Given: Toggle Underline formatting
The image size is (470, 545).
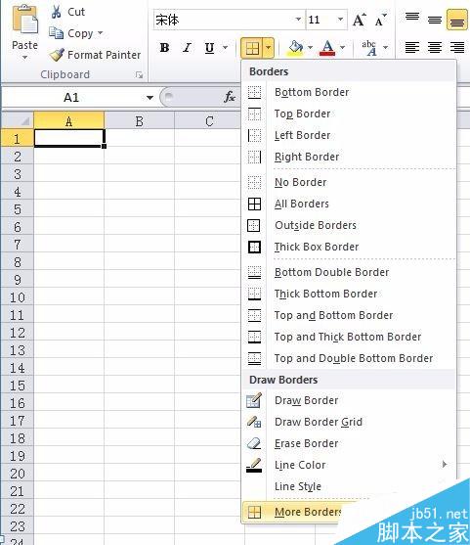Looking at the screenshot, I should tap(209, 48).
